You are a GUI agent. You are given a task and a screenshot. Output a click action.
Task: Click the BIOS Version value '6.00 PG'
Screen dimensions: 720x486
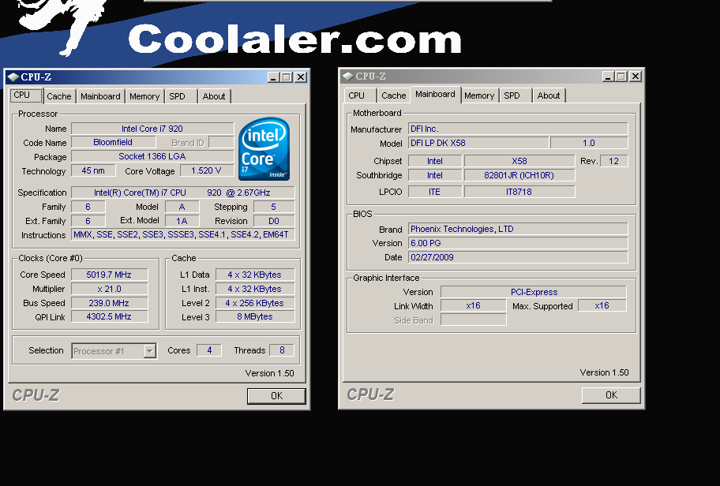point(518,243)
